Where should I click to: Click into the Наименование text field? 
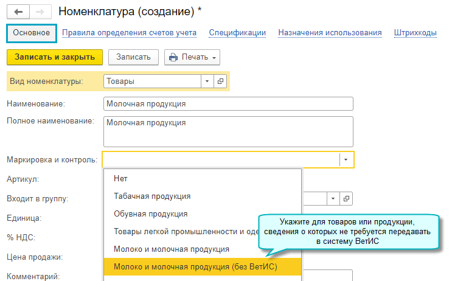(x=228, y=104)
